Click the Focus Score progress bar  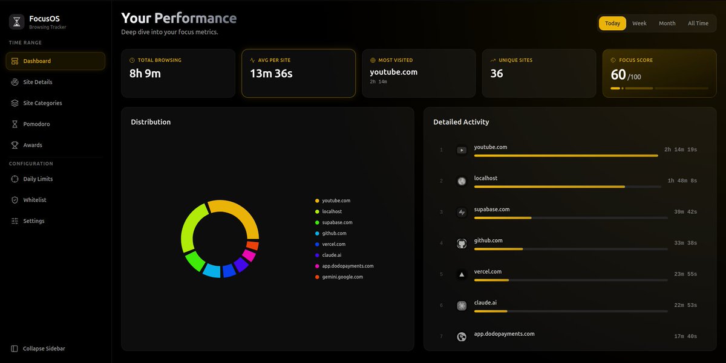[x=659, y=88]
